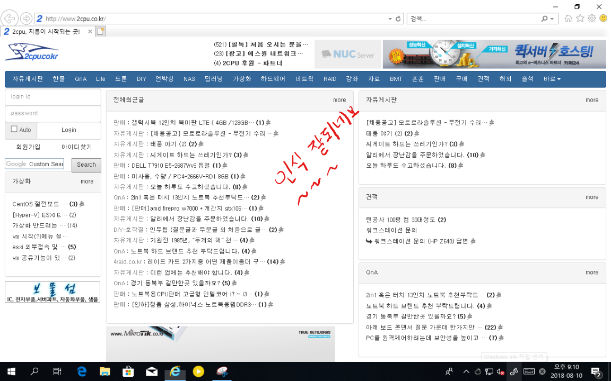
Task: Click the taskbar search magnifier
Action: pos(34,371)
